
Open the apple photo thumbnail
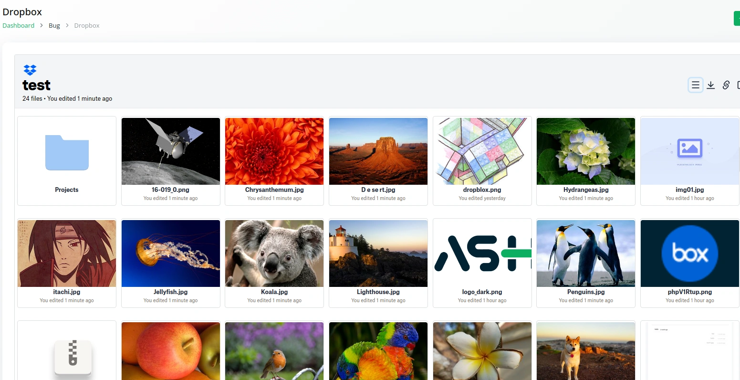pos(171,351)
